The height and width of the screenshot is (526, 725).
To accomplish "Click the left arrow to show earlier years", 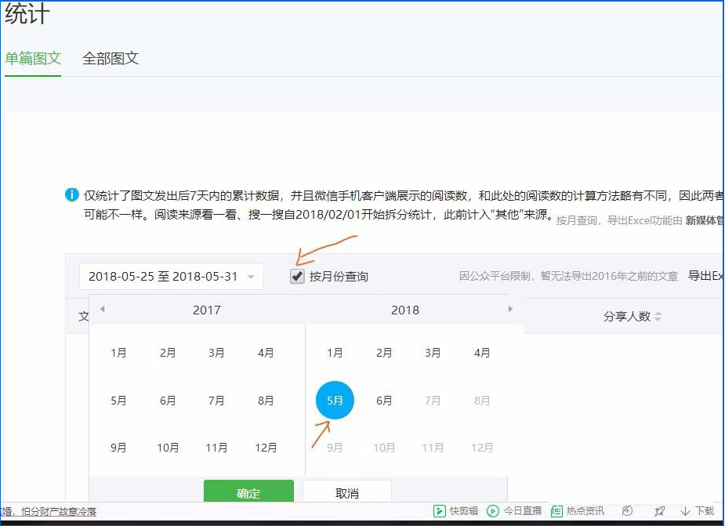I will coord(103,309).
